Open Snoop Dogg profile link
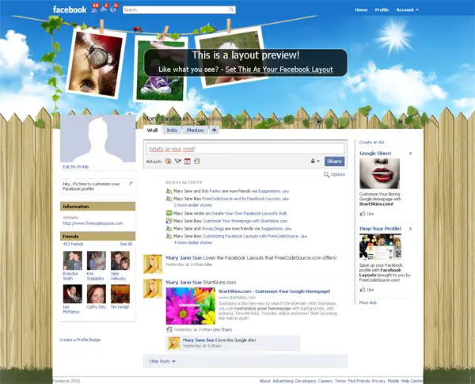The width and height of the screenshot is (475, 384). point(213,229)
